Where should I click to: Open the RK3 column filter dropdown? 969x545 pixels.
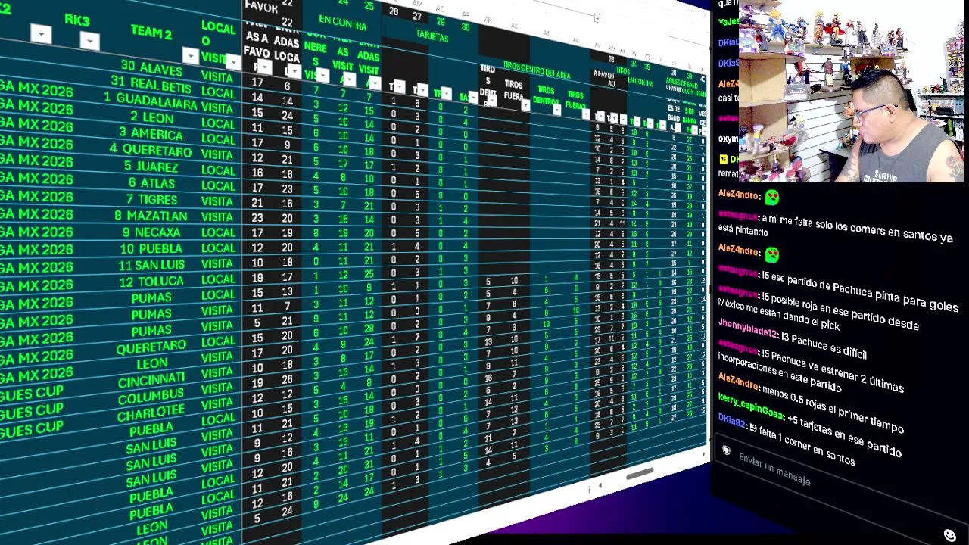tap(89, 41)
